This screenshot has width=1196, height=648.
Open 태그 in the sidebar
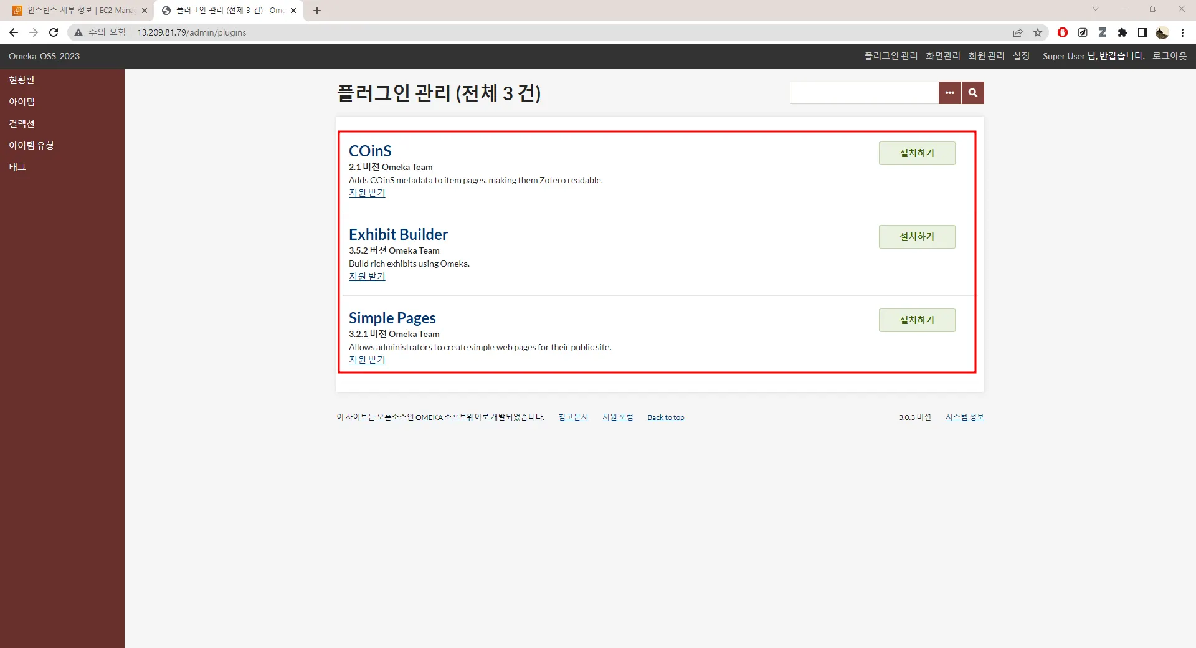pyautogui.click(x=17, y=167)
